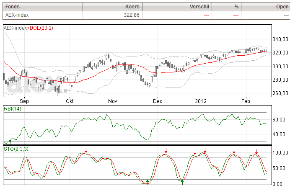Click the RSI(14) indicator label

[x=13, y=109]
